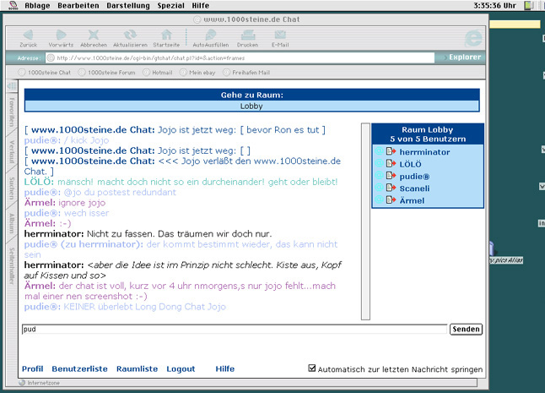Open the Hilfe link at page bottom
Image resolution: width=545 pixels, height=393 pixels.
(225, 368)
